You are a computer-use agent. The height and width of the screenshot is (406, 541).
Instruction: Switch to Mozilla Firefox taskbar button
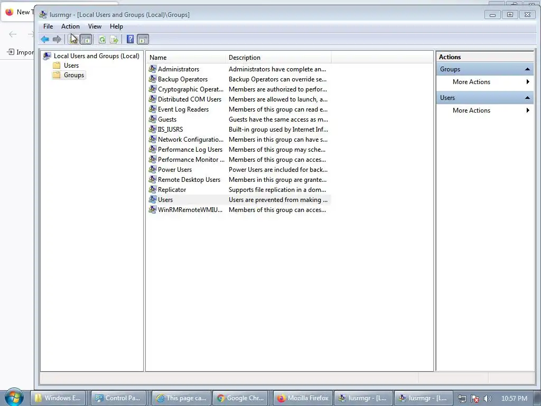click(x=303, y=398)
